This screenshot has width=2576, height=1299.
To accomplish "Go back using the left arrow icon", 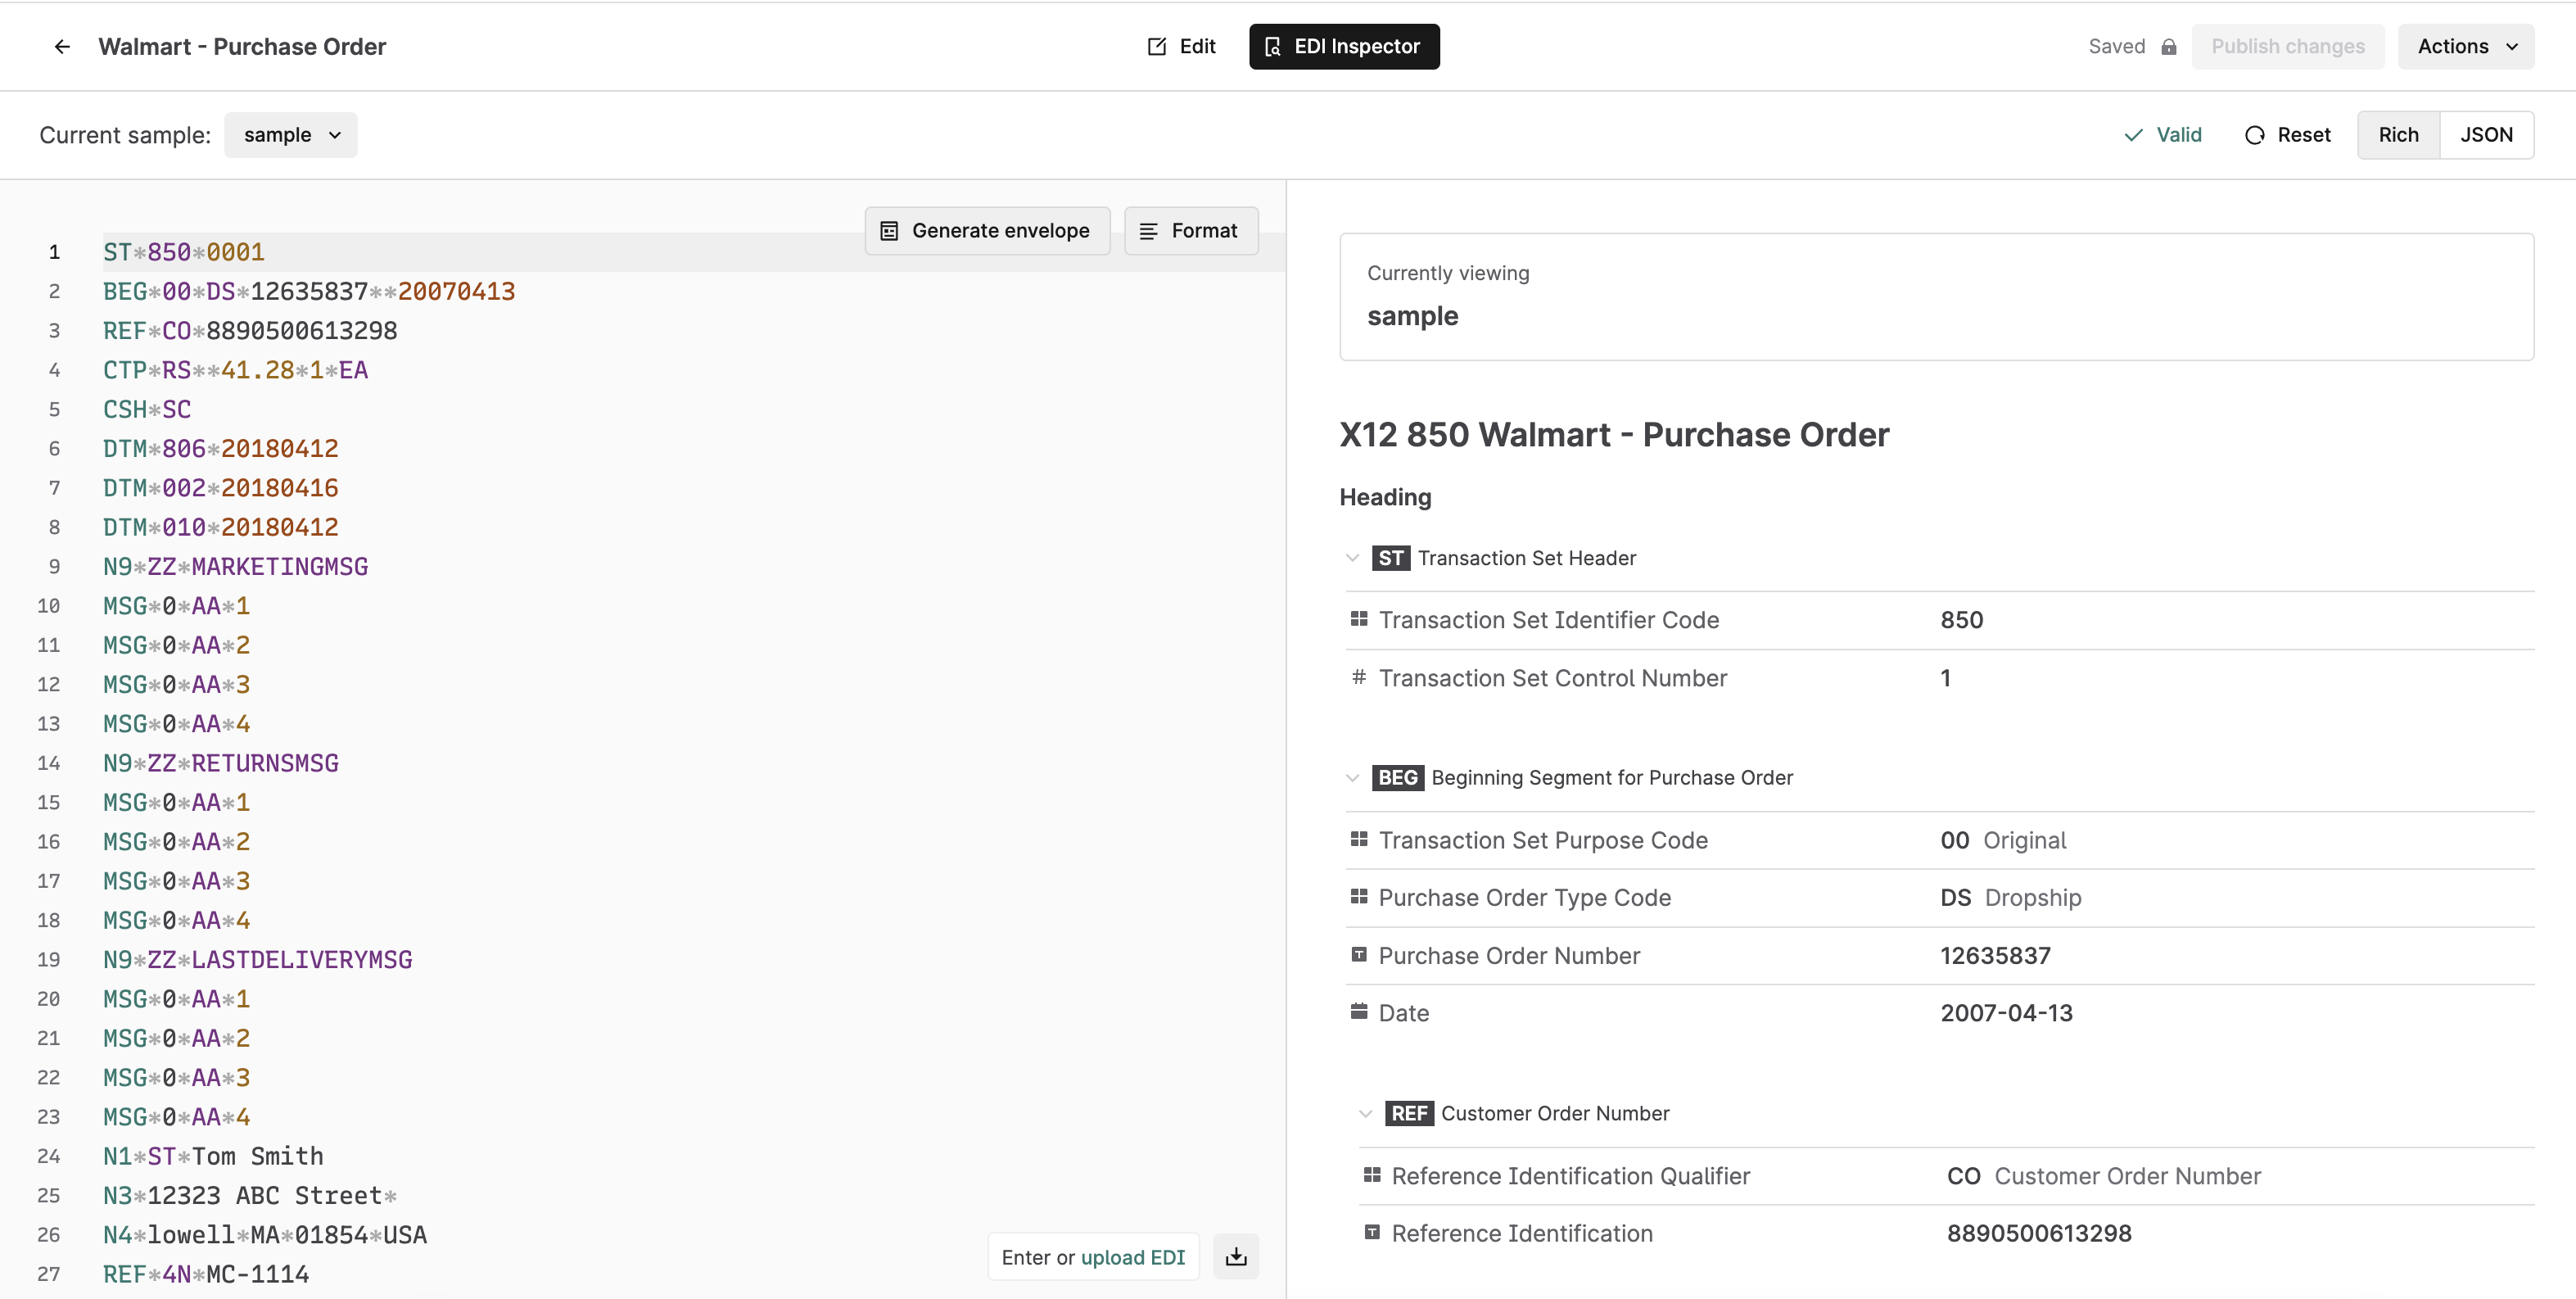I will click(62, 47).
